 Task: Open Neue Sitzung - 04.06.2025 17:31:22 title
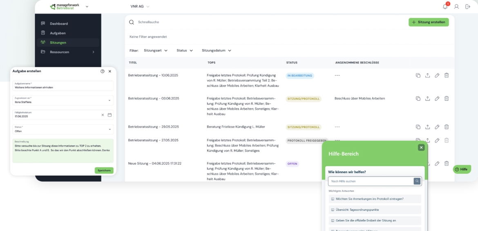(155, 163)
